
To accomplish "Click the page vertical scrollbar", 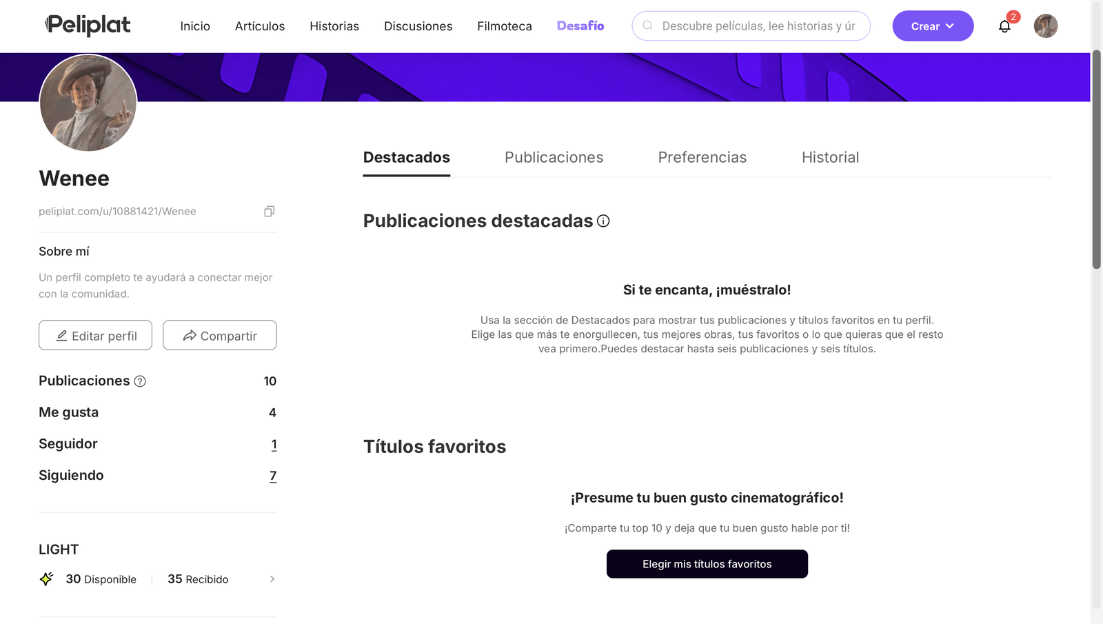I will tap(1096, 159).
